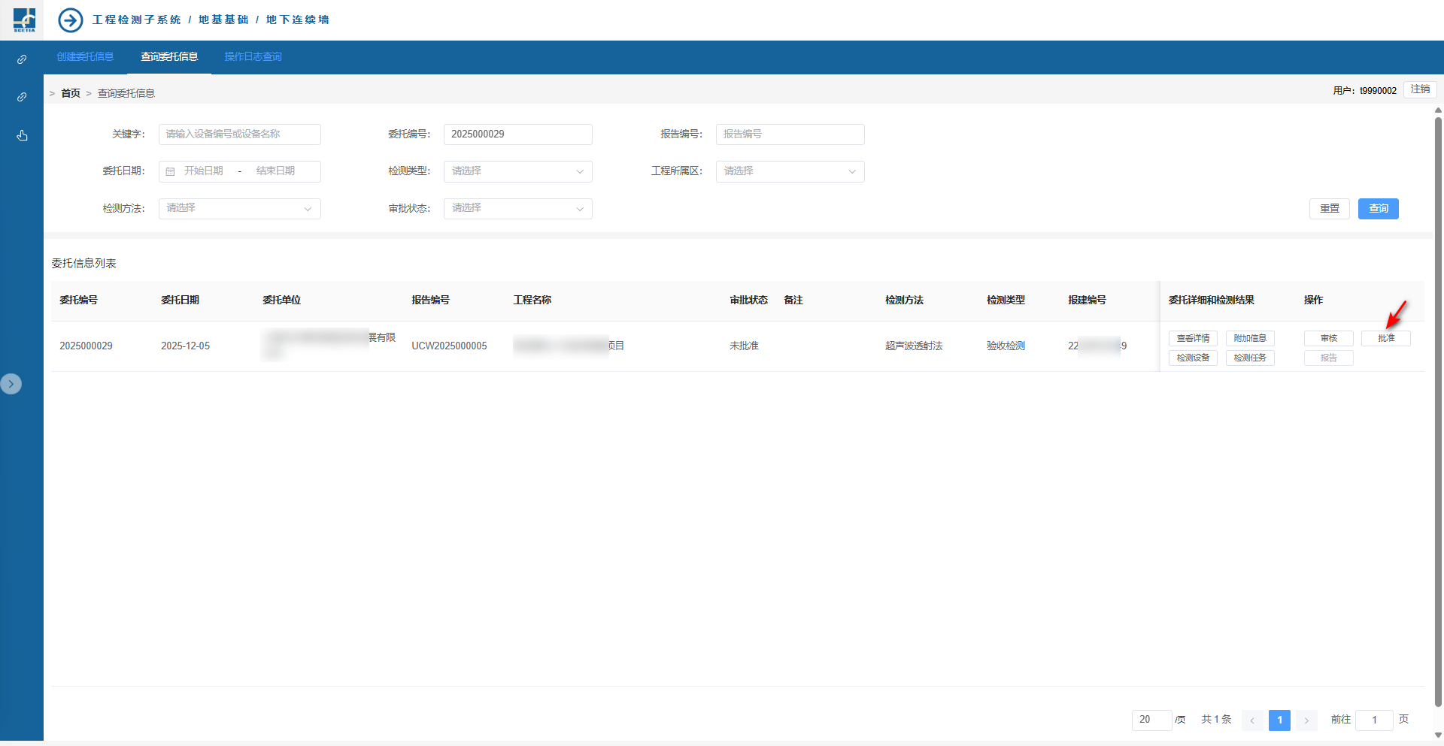
Task: Click the hand pointer icon in sidebar
Action: (22, 135)
